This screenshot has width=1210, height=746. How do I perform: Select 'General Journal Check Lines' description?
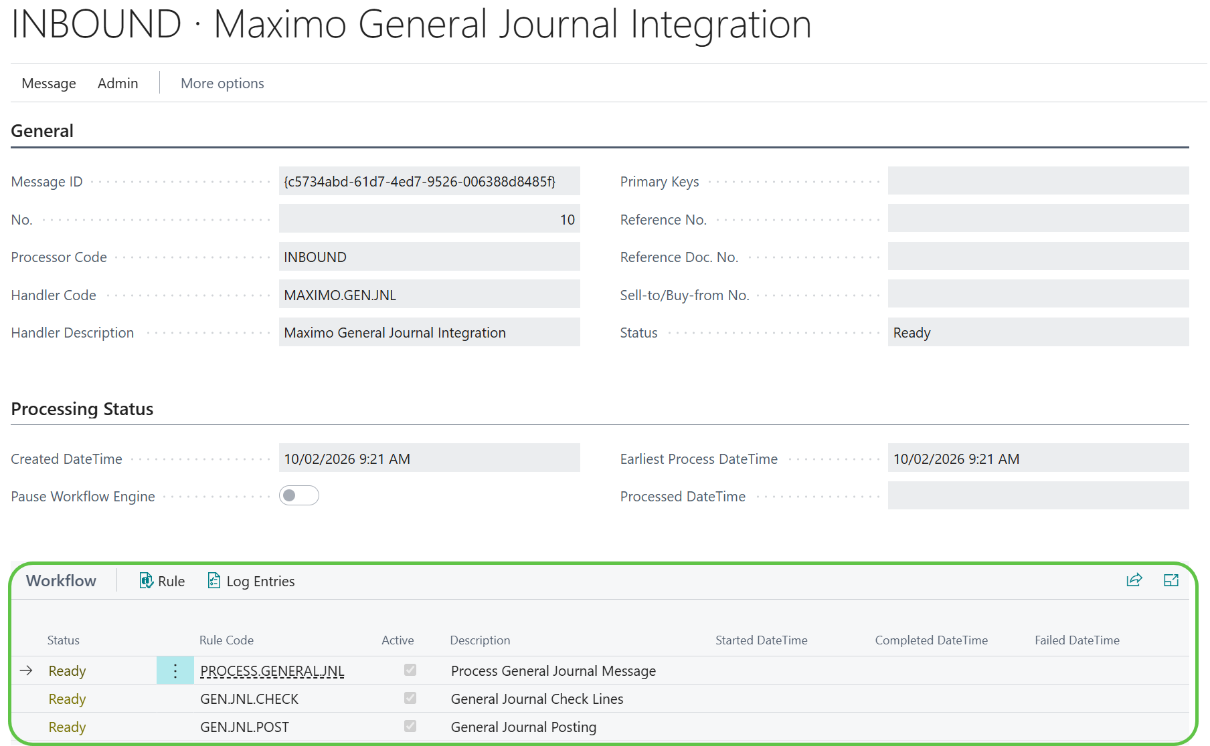[x=537, y=699]
